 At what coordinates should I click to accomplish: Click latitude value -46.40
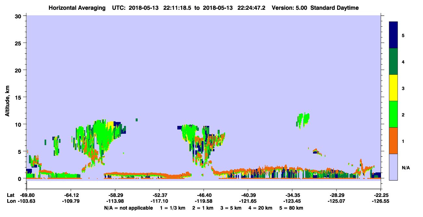[203, 195]
